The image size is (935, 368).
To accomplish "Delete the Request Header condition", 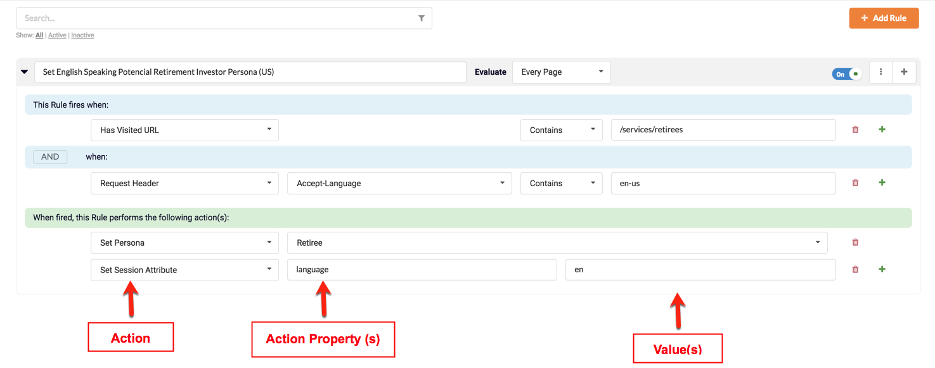I will click(x=855, y=183).
